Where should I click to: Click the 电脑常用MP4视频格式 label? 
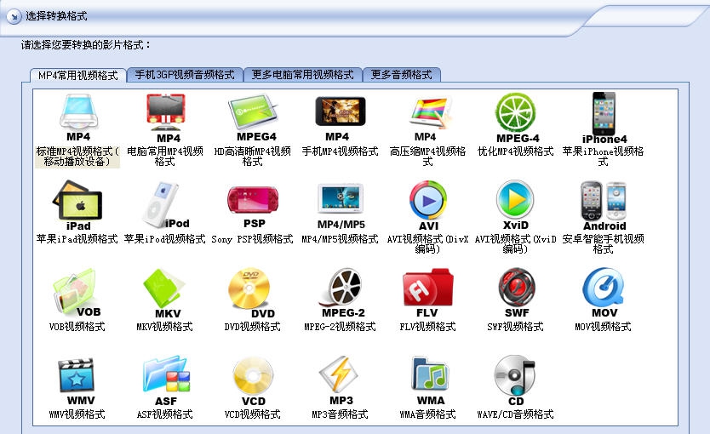(165, 156)
